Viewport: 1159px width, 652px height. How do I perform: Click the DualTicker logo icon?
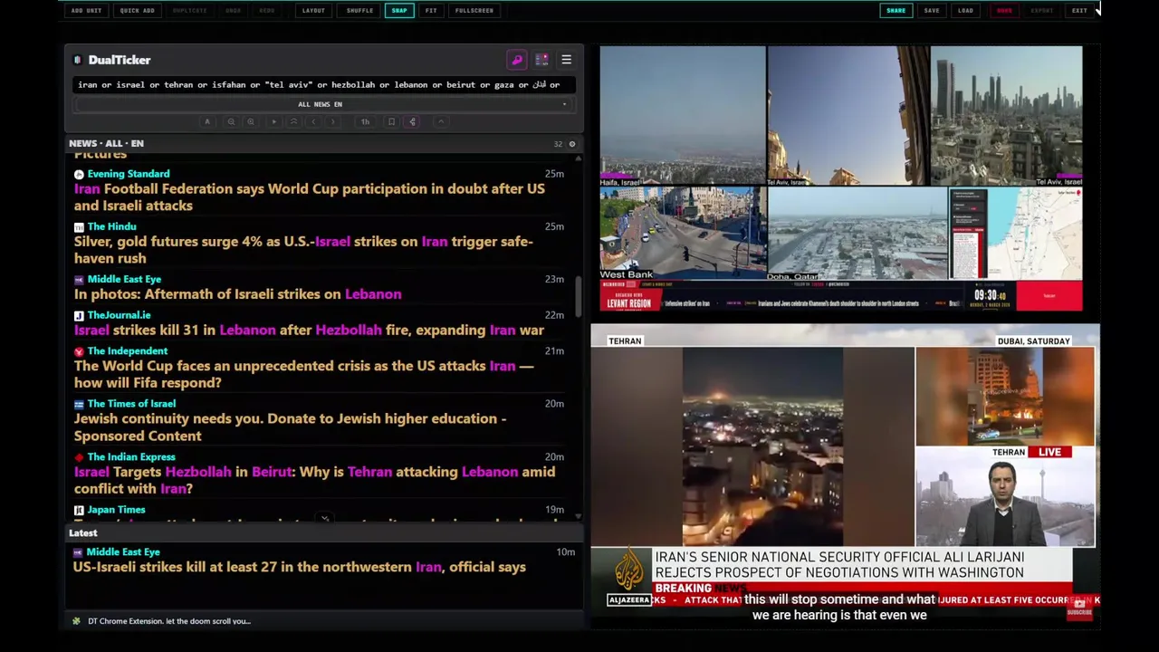78,60
